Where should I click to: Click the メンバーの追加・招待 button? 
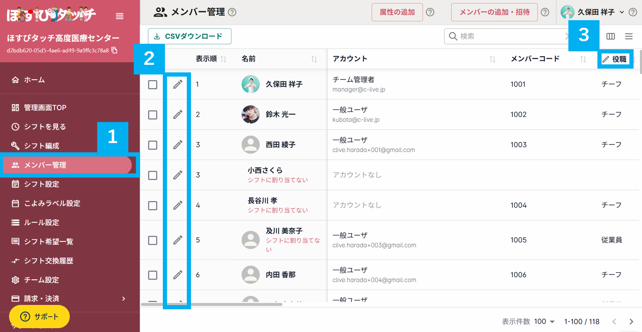494,12
